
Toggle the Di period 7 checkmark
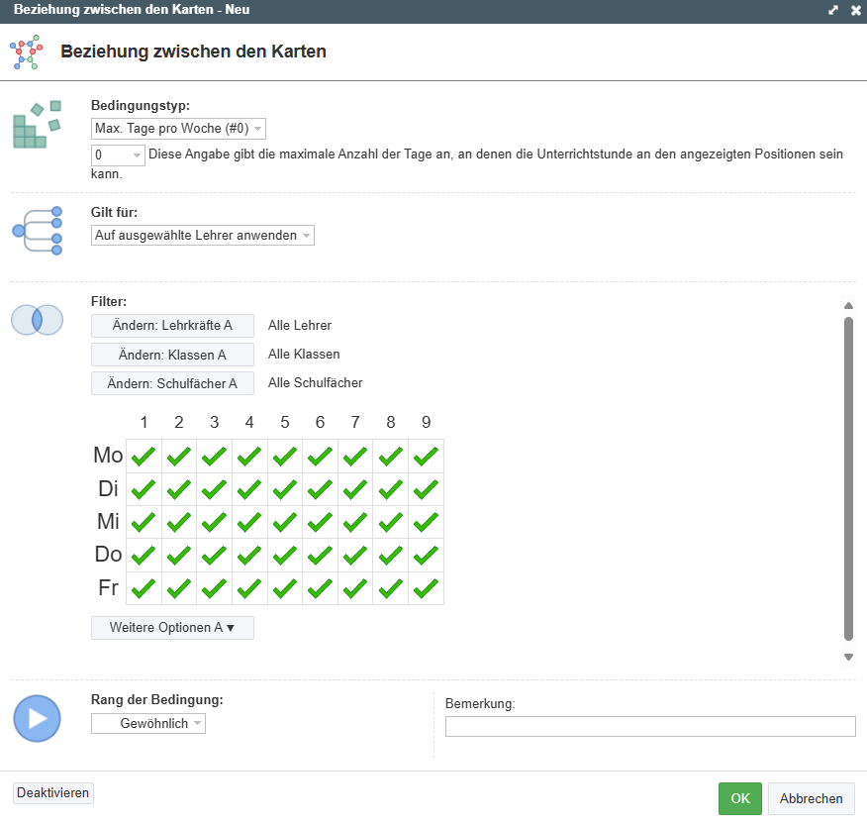click(x=355, y=489)
